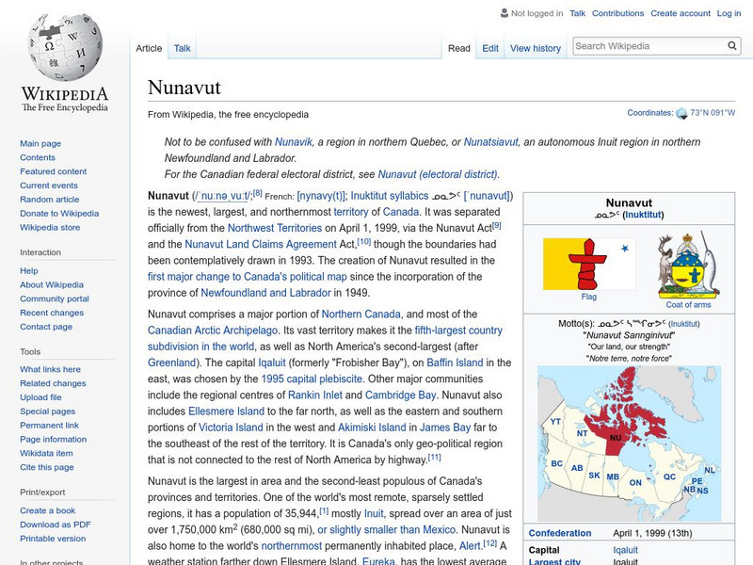Click Permanent link

[49, 425]
